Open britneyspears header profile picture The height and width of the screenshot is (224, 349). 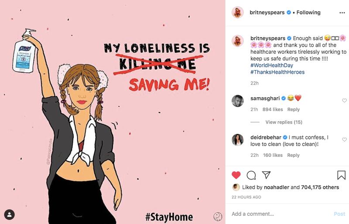238,12
